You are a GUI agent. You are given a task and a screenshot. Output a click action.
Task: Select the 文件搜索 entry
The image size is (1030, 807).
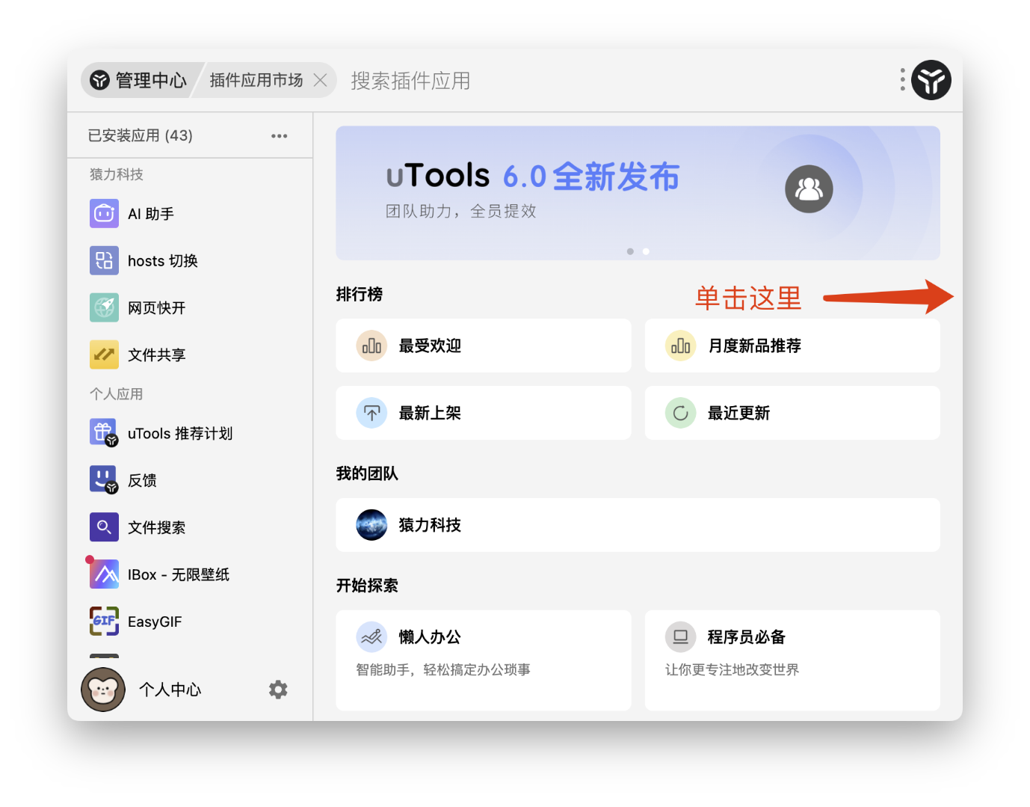(x=190, y=527)
